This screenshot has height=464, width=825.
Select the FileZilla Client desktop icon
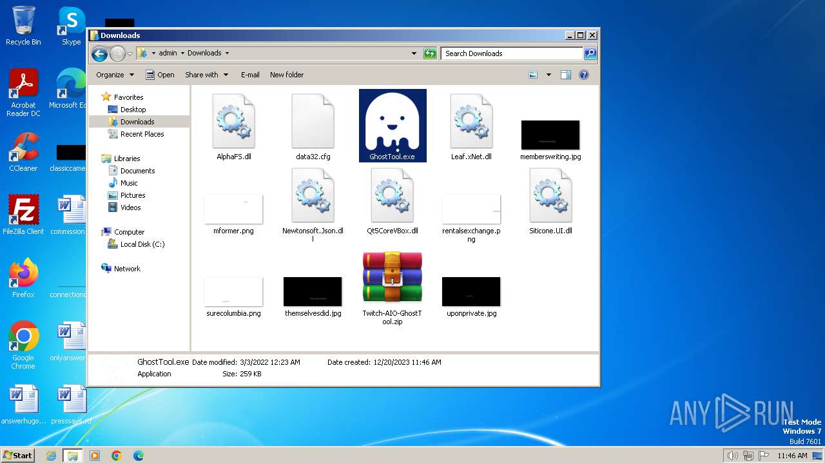[x=23, y=215]
